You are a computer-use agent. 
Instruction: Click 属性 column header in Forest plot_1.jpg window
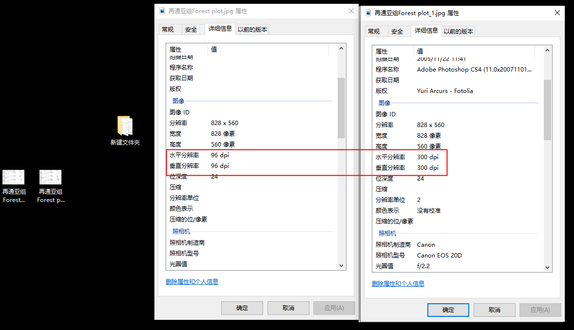point(393,51)
